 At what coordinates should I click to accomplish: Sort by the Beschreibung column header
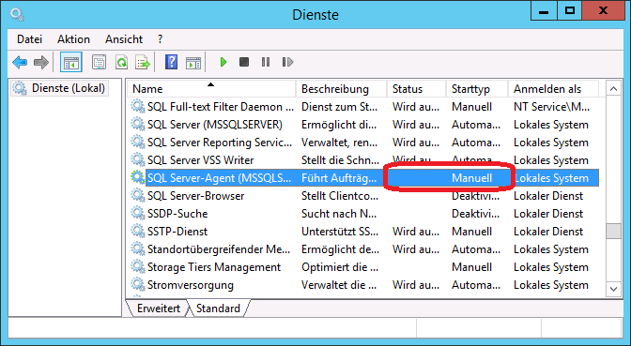(342, 89)
